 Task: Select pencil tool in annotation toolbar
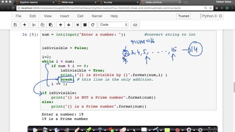(x=77, y=129)
